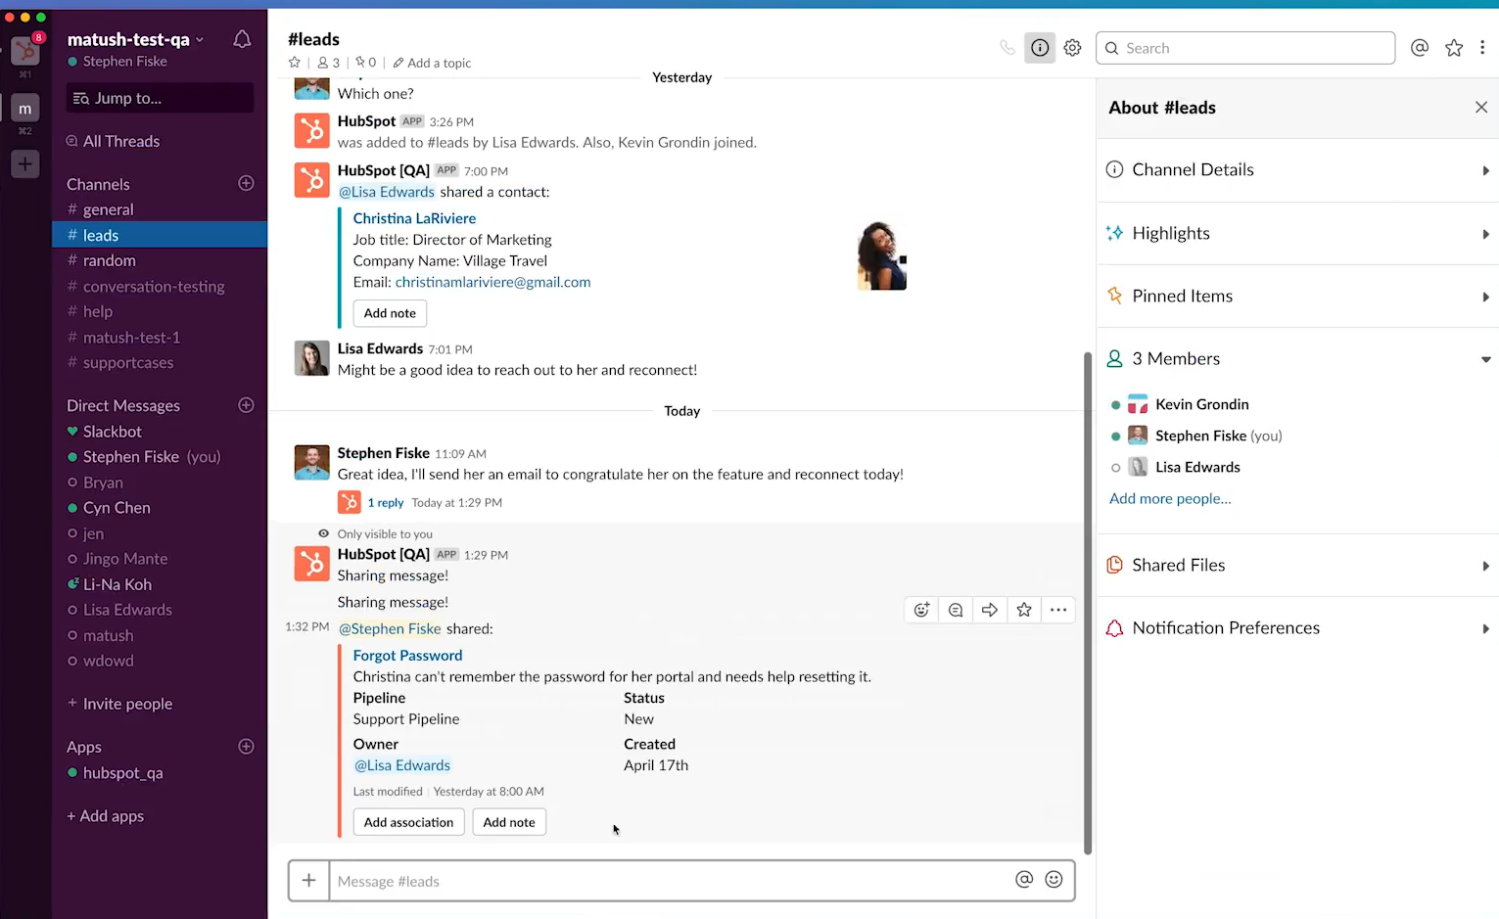Open the Forgot Password ticket link
Viewport: 1499px width, 919px height.
tap(407, 655)
